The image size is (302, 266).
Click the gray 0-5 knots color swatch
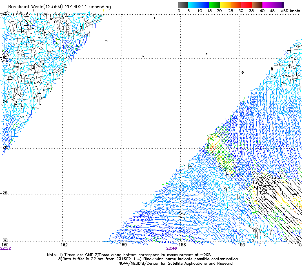pos(183,5)
